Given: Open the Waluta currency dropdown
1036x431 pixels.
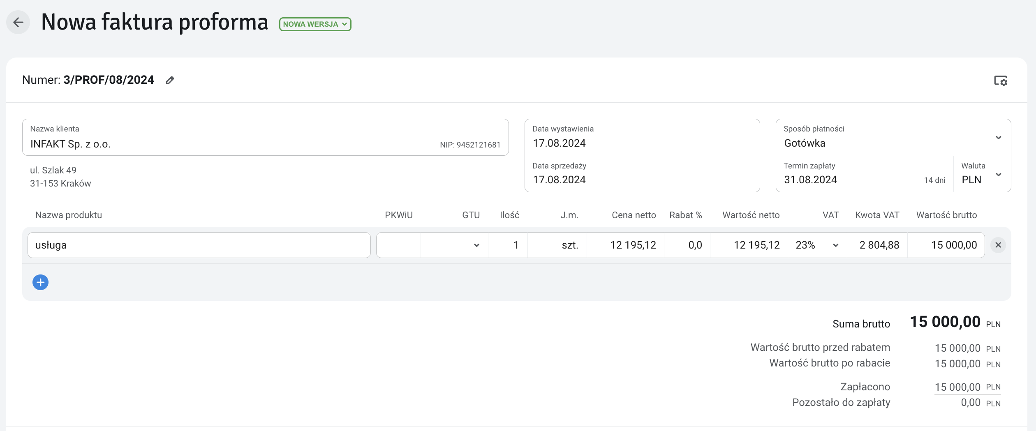Looking at the screenshot, I should click(982, 174).
